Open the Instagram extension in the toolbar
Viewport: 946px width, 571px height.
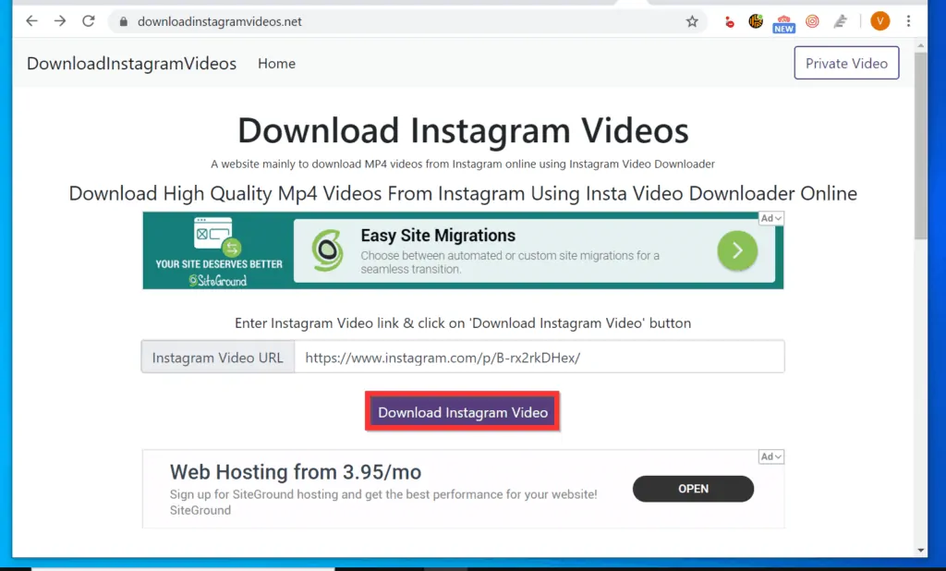812,20
